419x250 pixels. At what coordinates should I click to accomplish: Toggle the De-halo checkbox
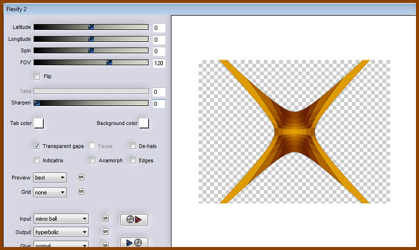point(133,146)
